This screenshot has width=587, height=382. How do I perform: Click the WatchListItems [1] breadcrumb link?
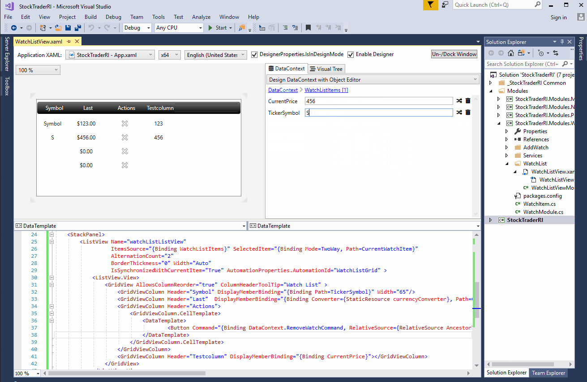pos(326,90)
